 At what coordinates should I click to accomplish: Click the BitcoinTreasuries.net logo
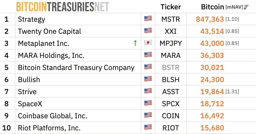coord(63,7)
